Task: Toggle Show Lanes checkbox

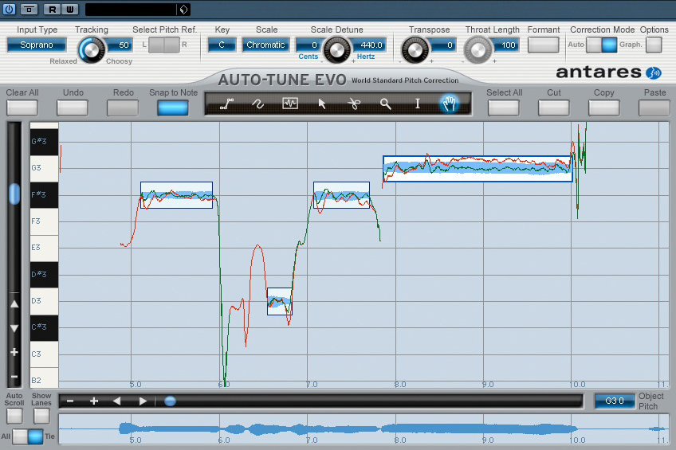Action: (x=41, y=416)
